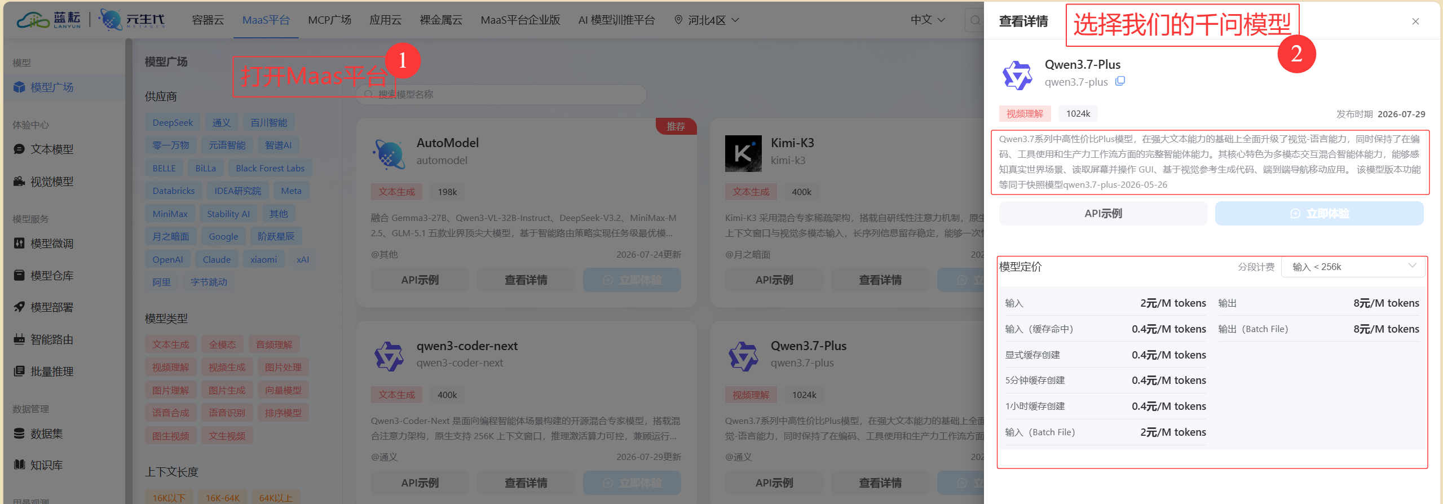Switch to the 容器云 tab

(x=208, y=20)
